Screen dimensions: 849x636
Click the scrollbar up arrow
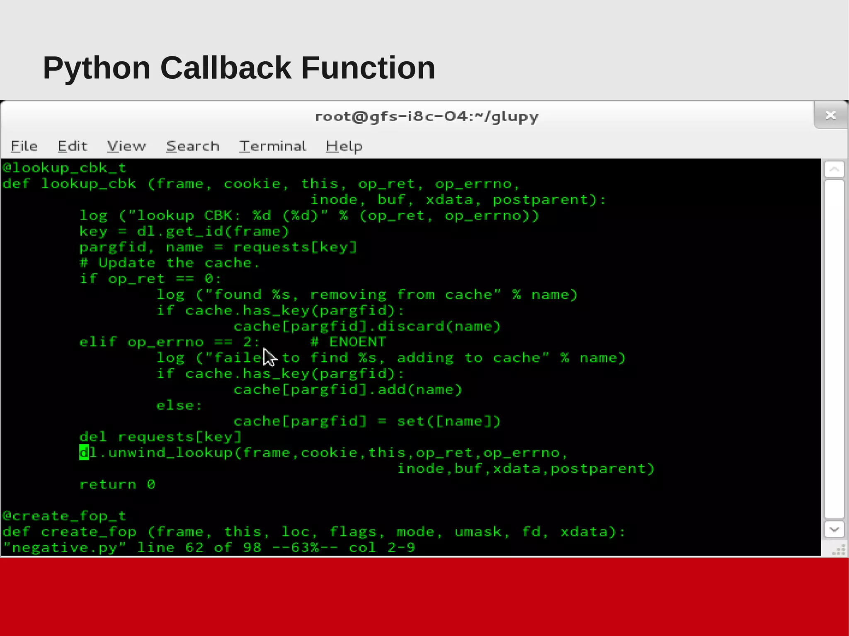coord(834,169)
